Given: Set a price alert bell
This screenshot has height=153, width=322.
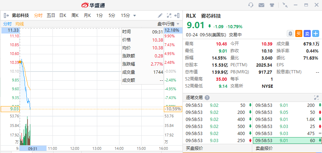Looking at the screenshot, I should tap(290, 33).
